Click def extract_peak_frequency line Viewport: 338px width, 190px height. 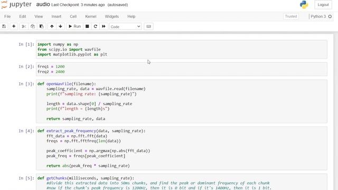tap(91, 131)
